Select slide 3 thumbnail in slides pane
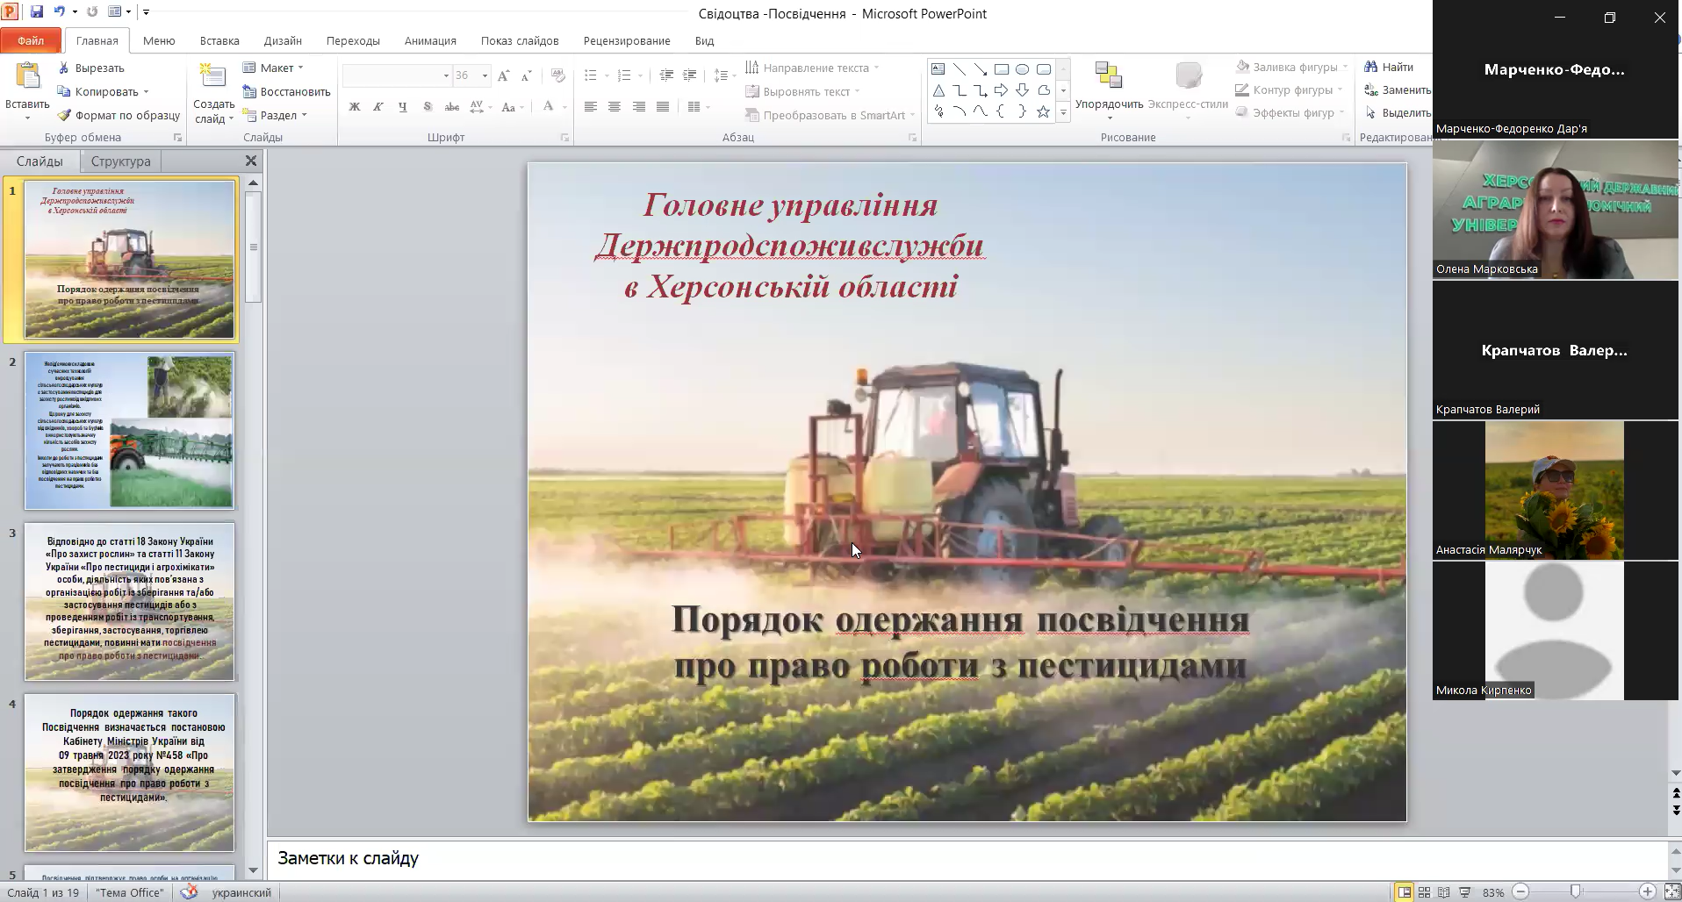The image size is (1682, 902). [129, 602]
